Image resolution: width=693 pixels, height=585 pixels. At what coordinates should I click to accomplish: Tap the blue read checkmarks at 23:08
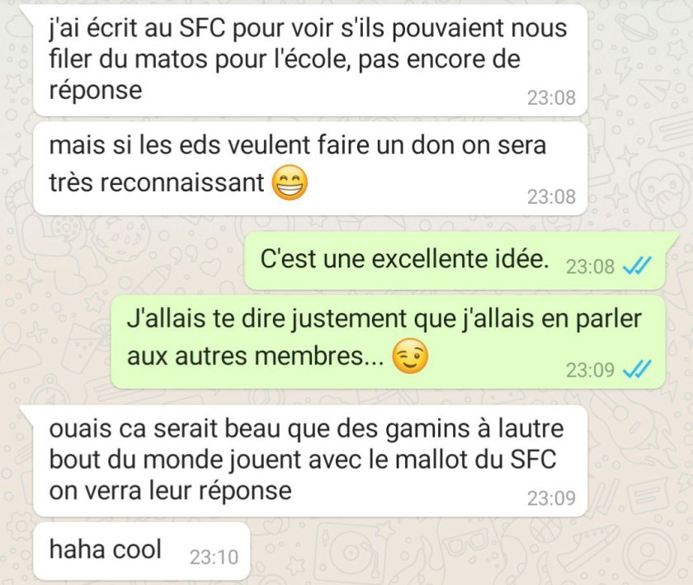pyautogui.click(x=636, y=266)
